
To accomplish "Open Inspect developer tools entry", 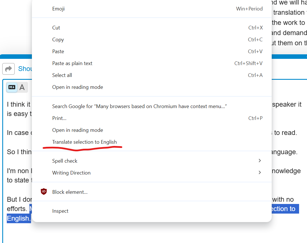I will click(60, 211).
